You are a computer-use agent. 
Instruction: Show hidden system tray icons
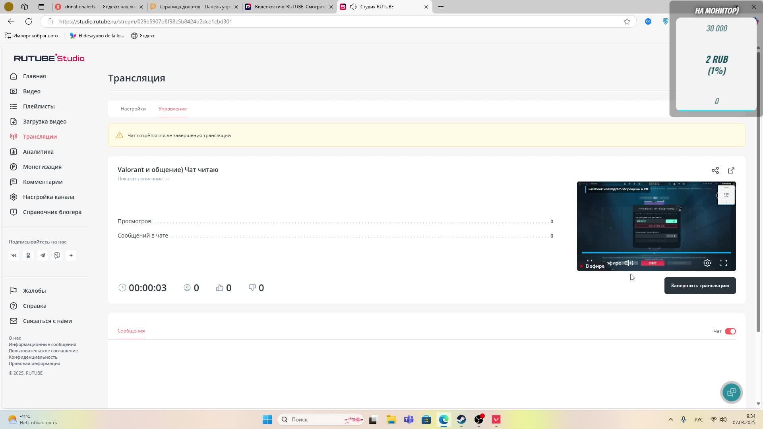[671, 419]
